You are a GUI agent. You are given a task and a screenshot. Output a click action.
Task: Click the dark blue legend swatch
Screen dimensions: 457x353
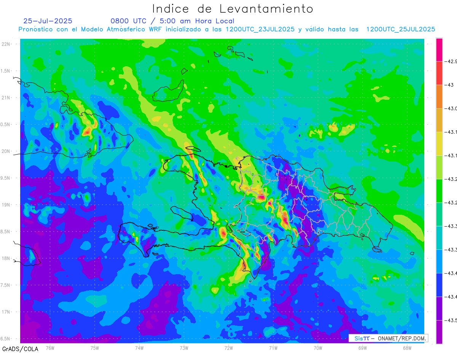439,285
